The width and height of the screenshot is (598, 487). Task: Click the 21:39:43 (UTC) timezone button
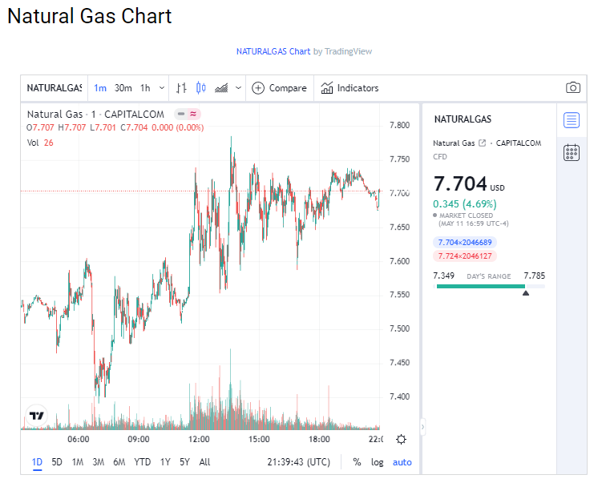point(299,462)
